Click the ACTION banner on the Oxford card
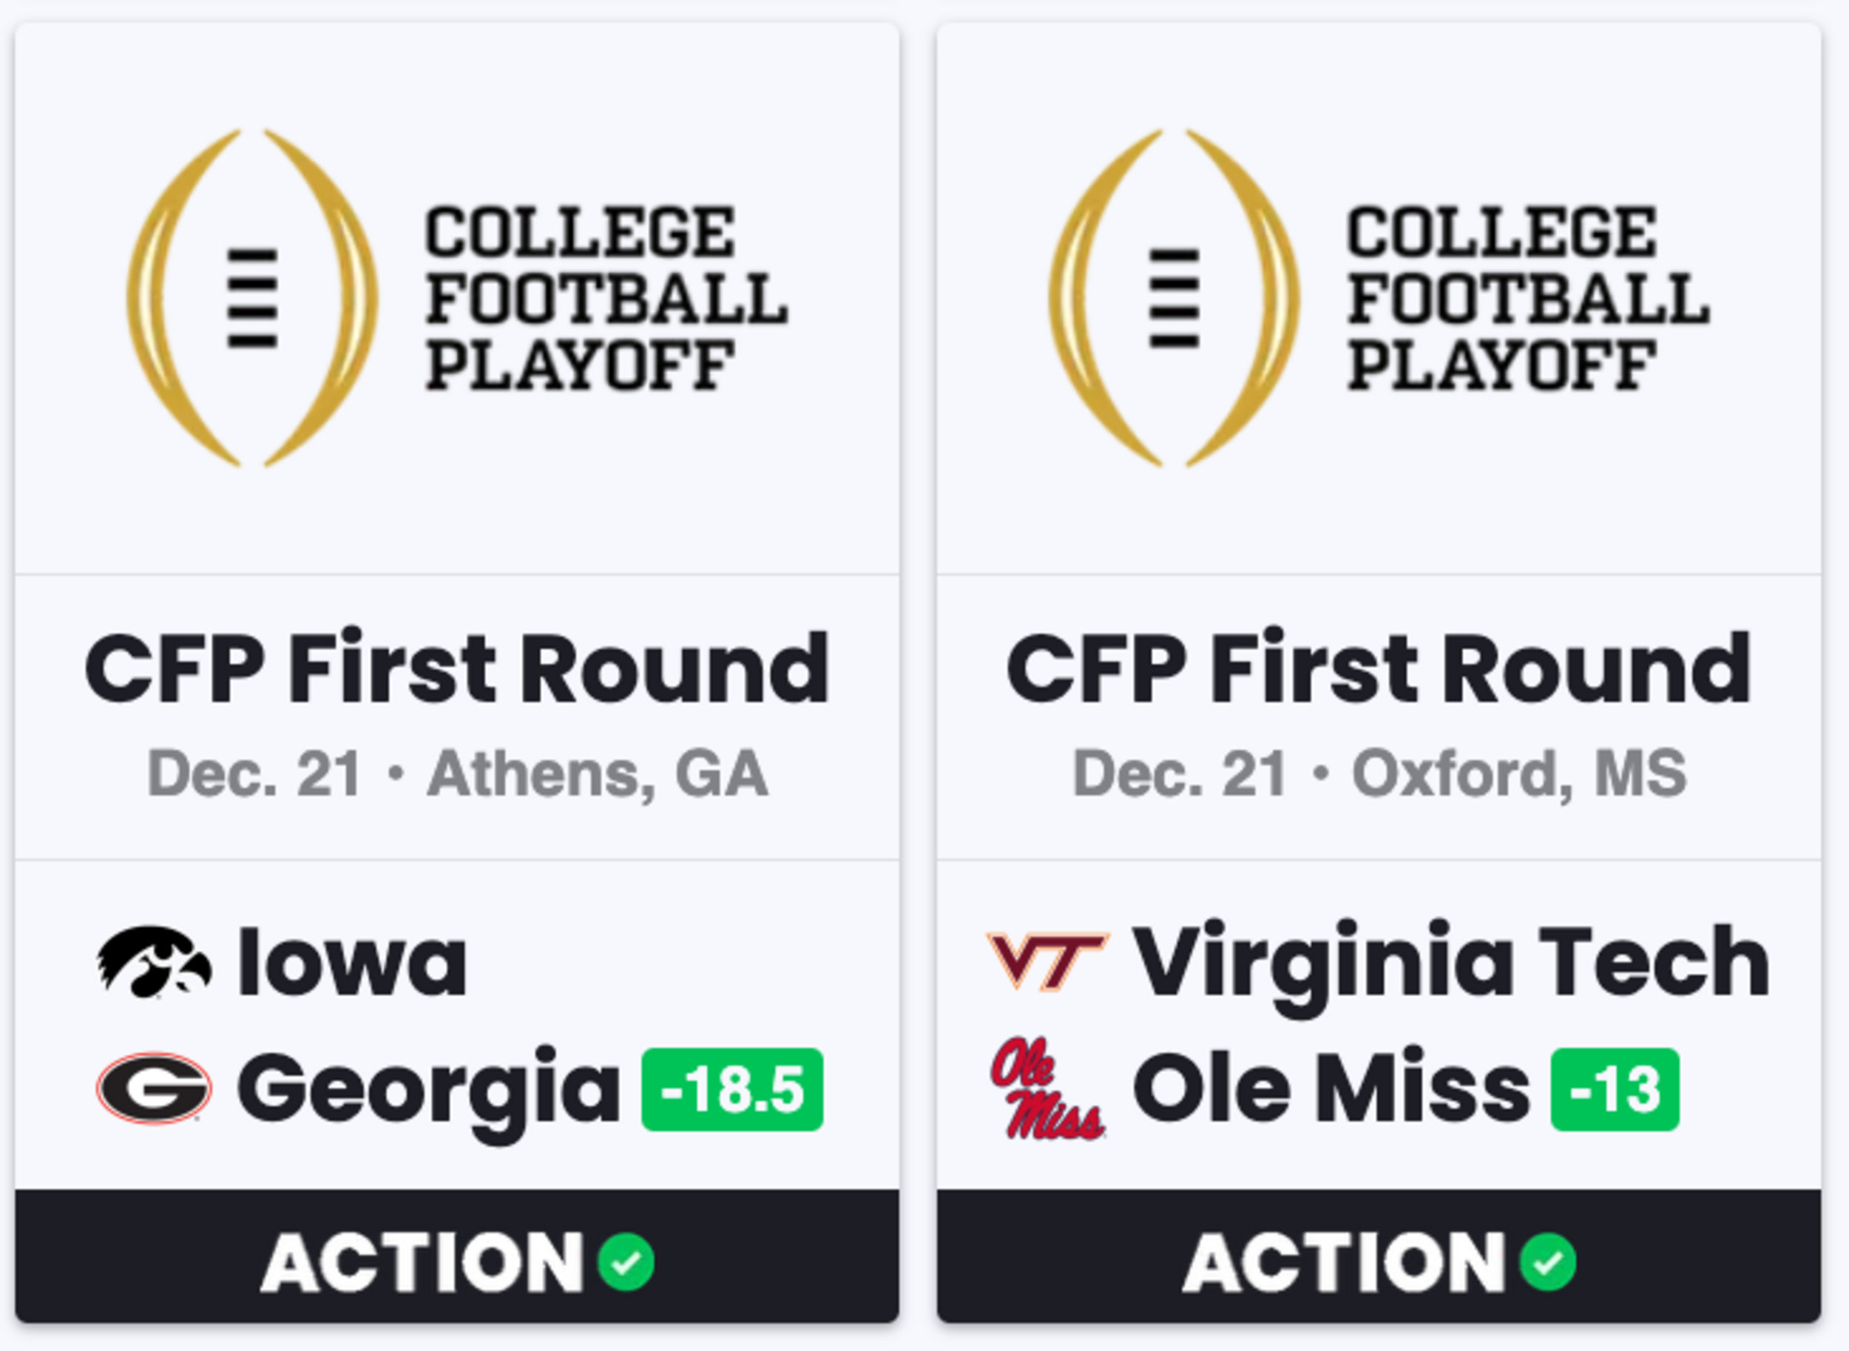Screen dimensions: 1849x1351 pos(1379,1257)
